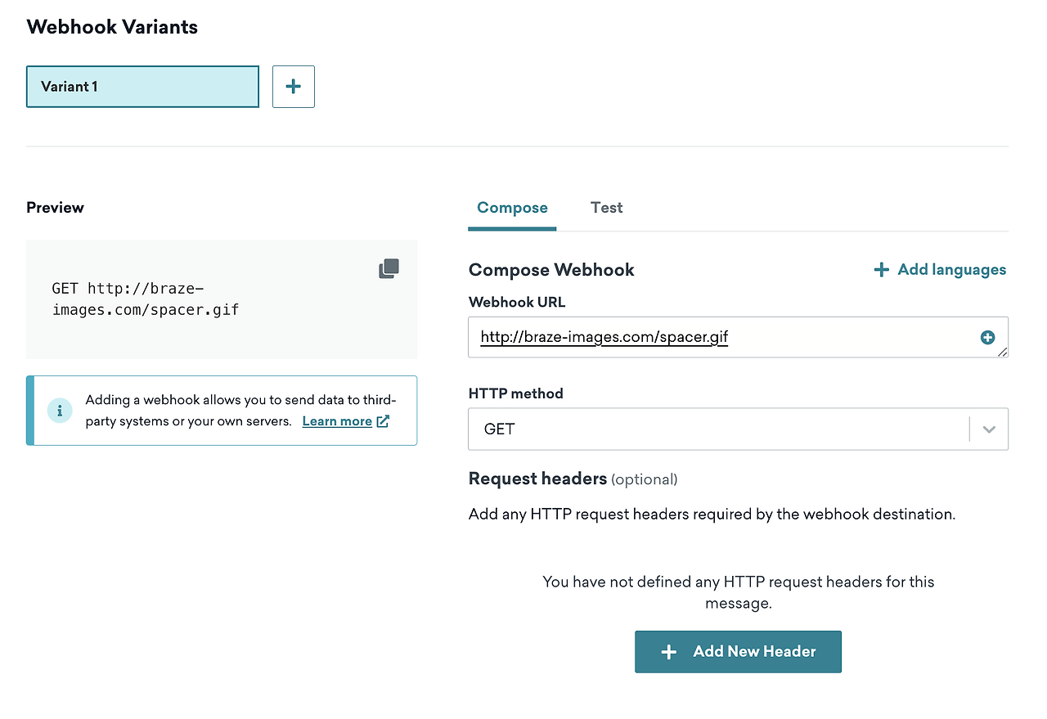1047x719 pixels.
Task: Switch to the Compose tab
Action: click(x=512, y=208)
